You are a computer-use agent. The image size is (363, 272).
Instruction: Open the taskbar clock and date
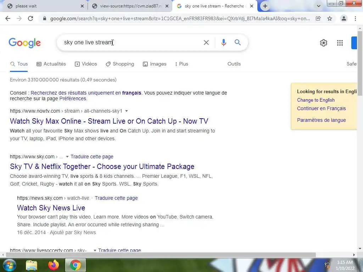(345, 265)
